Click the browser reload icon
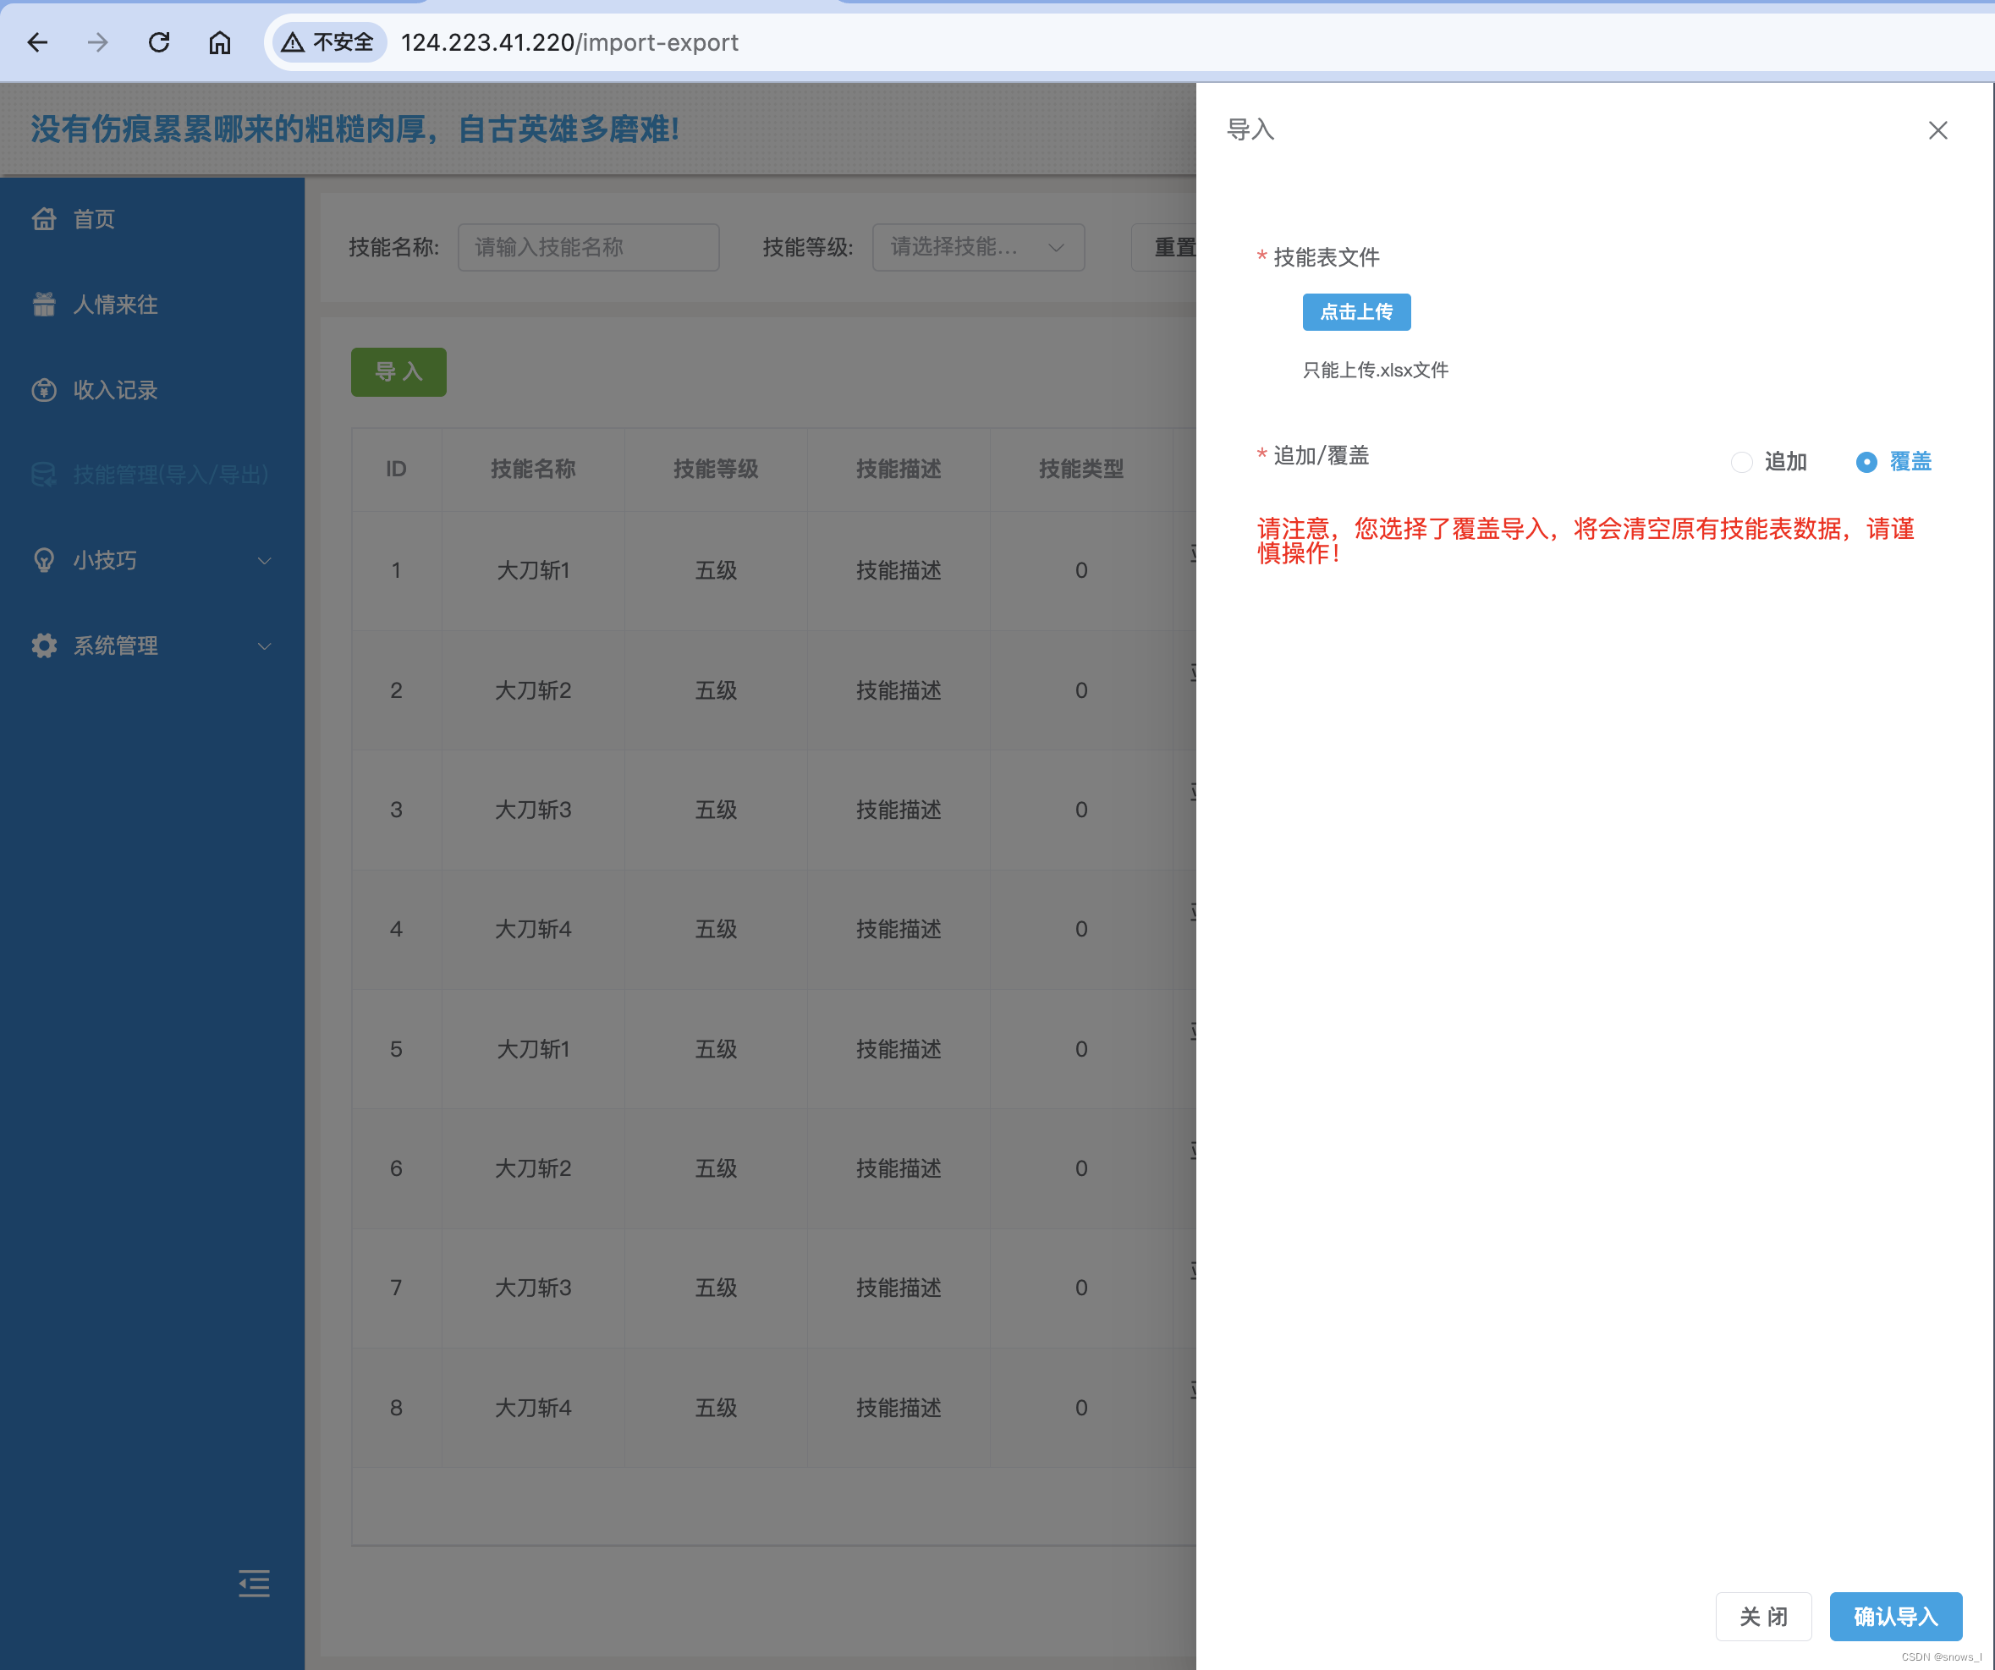Image resolution: width=1995 pixels, height=1670 pixels. (159, 43)
